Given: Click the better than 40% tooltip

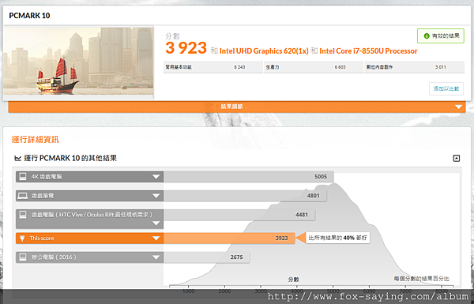Looking at the screenshot, I should tap(337, 238).
